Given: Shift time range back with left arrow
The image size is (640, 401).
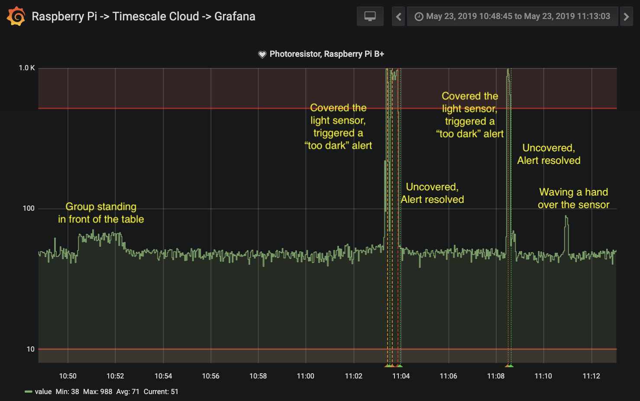Looking at the screenshot, I should coord(398,16).
